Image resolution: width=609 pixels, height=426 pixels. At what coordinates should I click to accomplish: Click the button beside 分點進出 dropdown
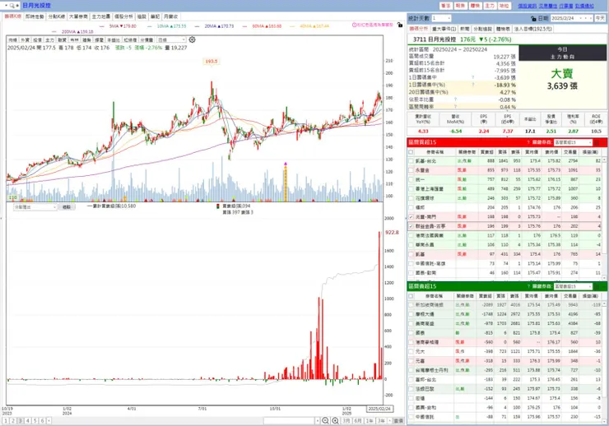pyautogui.click(x=67, y=207)
